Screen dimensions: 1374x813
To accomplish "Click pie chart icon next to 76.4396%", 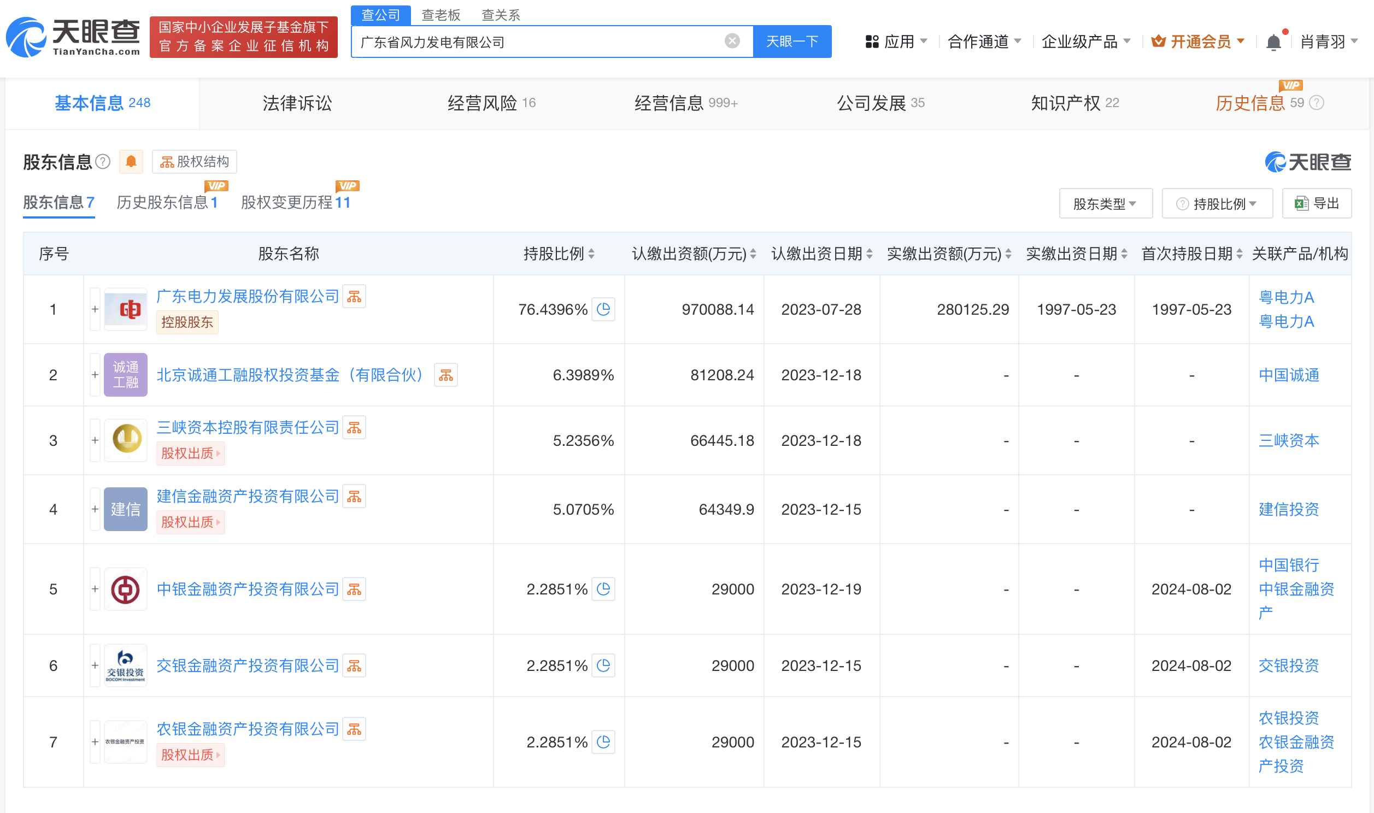I will [x=603, y=310].
